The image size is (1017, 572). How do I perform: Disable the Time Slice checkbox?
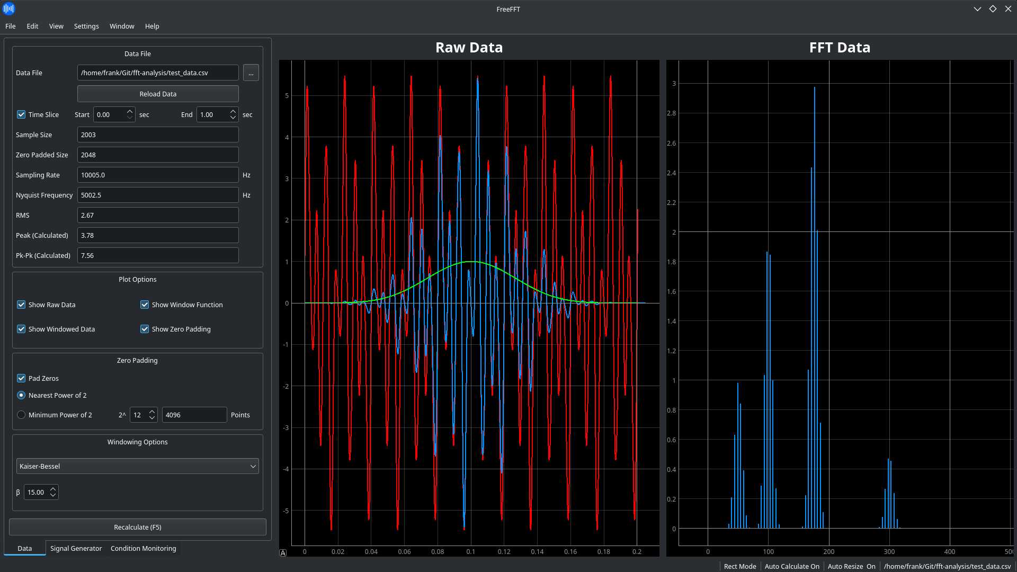click(21, 114)
